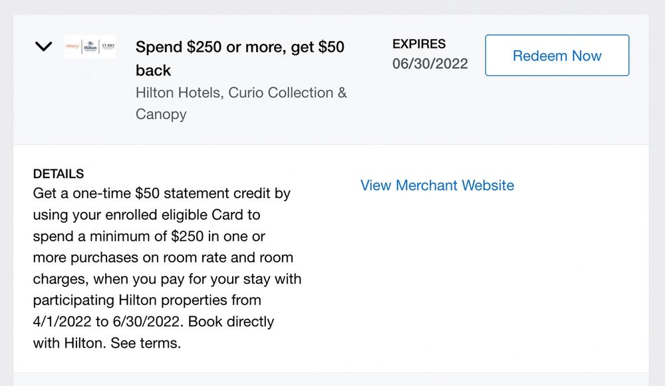This screenshot has width=665, height=386.
Task: Click the "Book directly" text
Action: click(230, 322)
